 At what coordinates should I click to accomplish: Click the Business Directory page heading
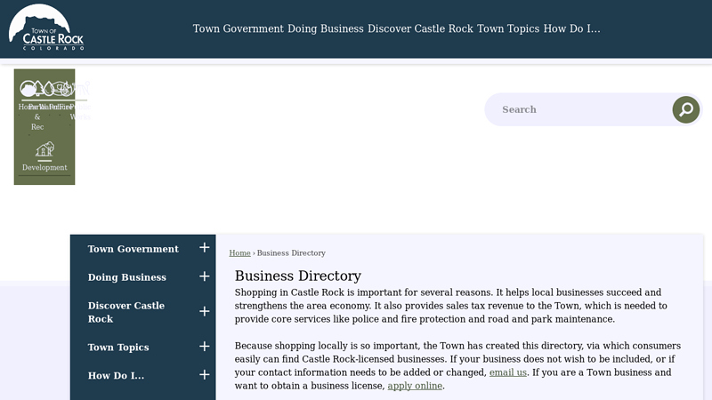[298, 276]
